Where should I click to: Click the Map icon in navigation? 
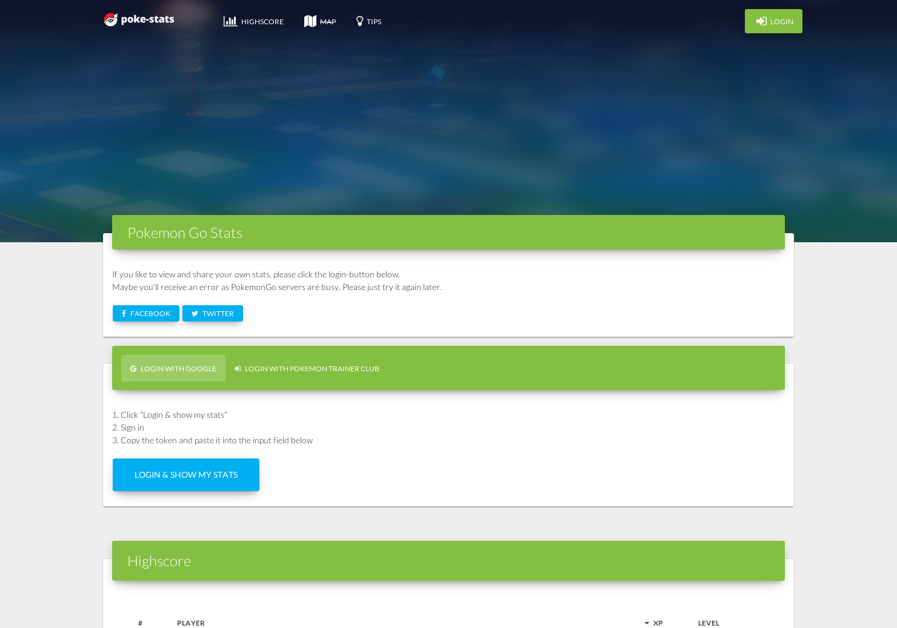[x=310, y=21]
